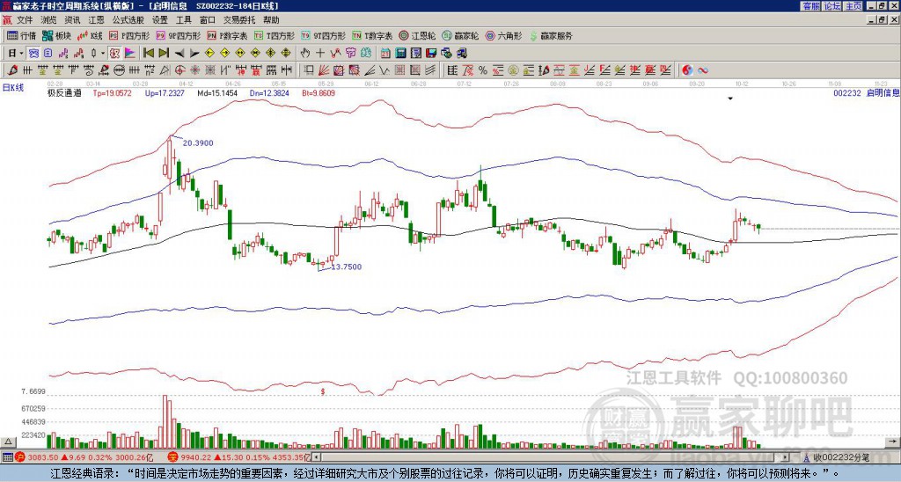The height and width of the screenshot is (482, 901).
Task: Open the 六角形 hexagon tool
Action: coord(503,35)
